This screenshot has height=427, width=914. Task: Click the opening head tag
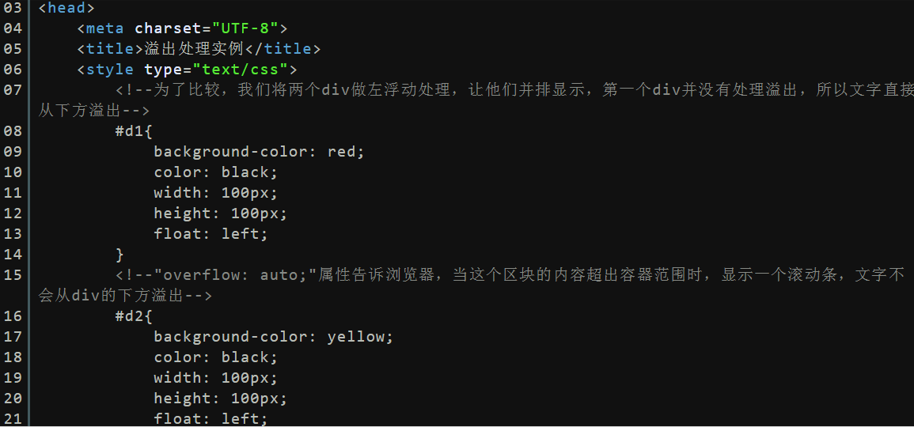(x=66, y=8)
